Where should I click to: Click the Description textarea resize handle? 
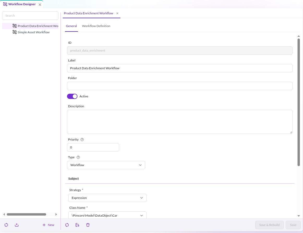click(x=291, y=132)
